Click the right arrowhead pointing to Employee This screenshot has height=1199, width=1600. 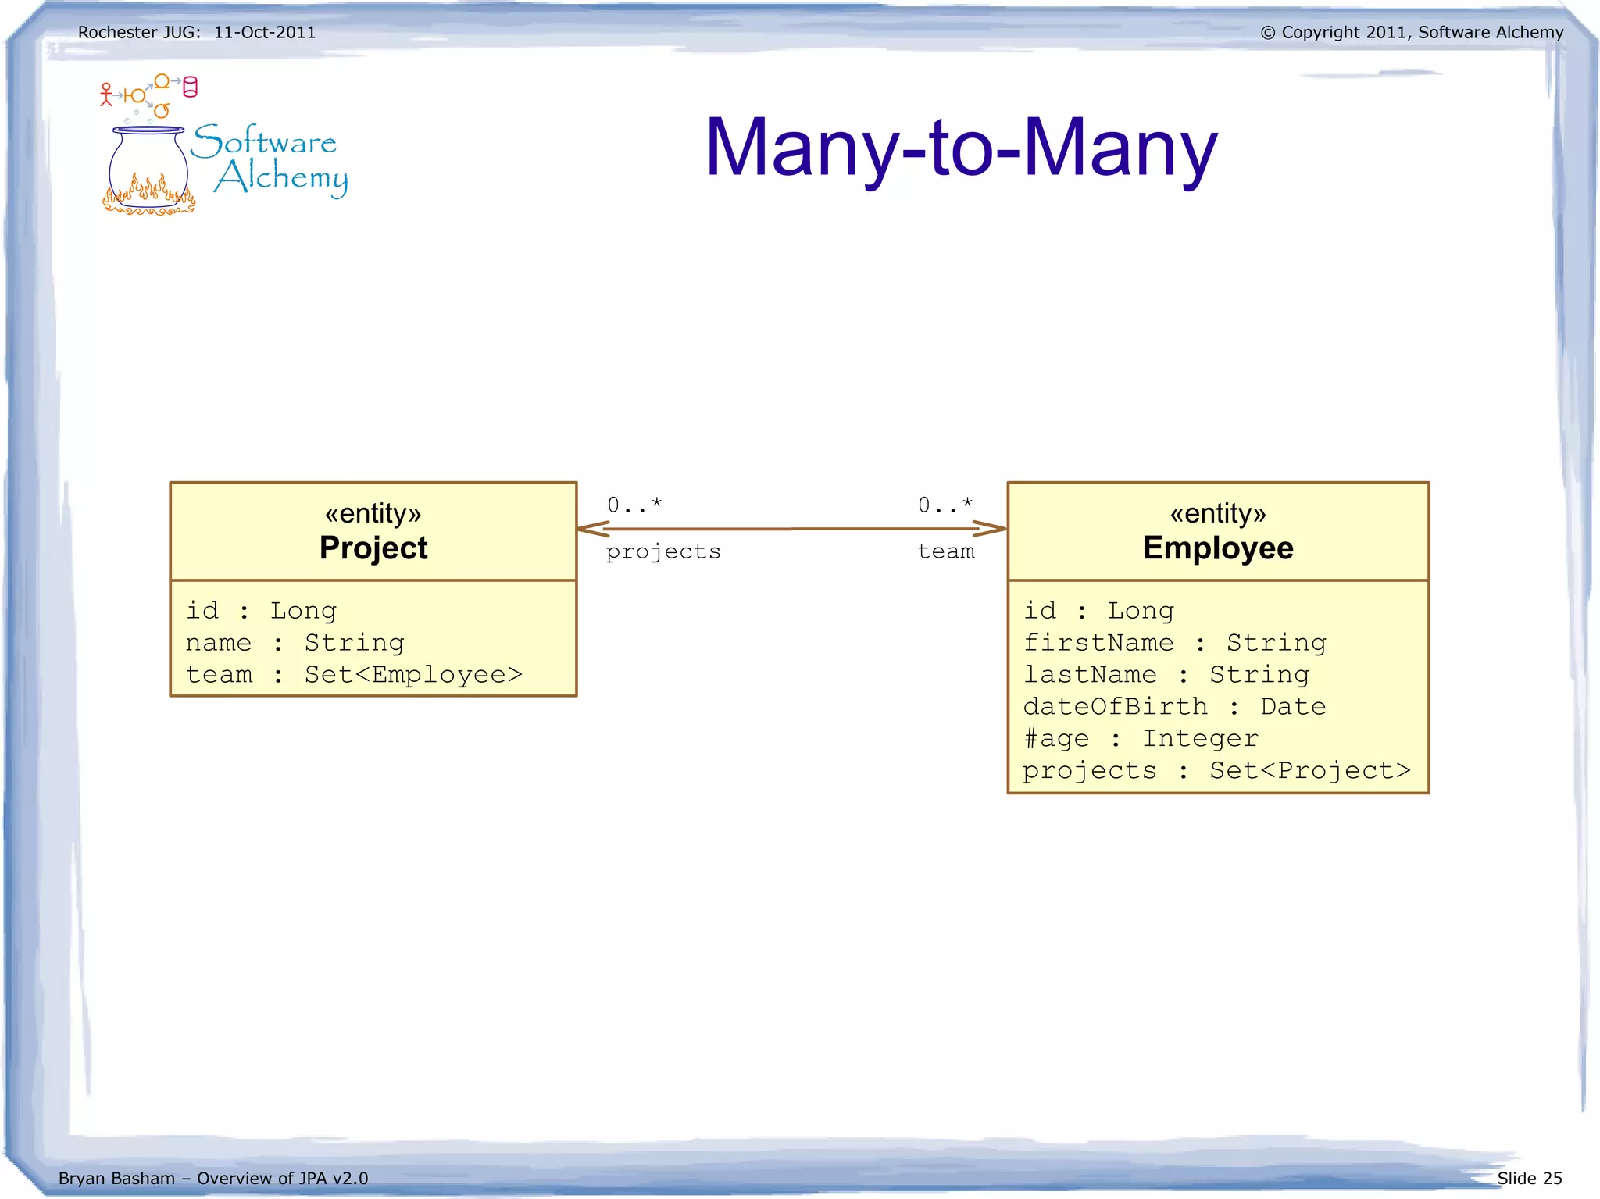coord(991,529)
